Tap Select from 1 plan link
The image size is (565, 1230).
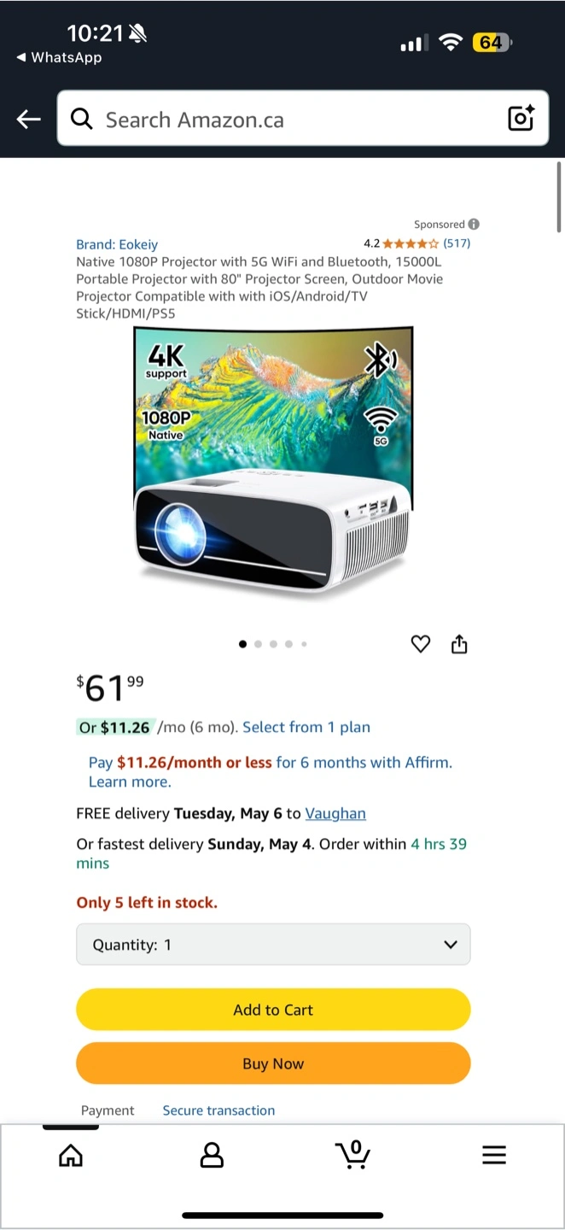tap(306, 728)
